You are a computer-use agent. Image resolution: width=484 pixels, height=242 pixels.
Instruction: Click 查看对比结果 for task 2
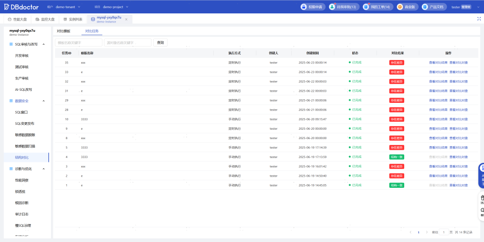[438, 176]
